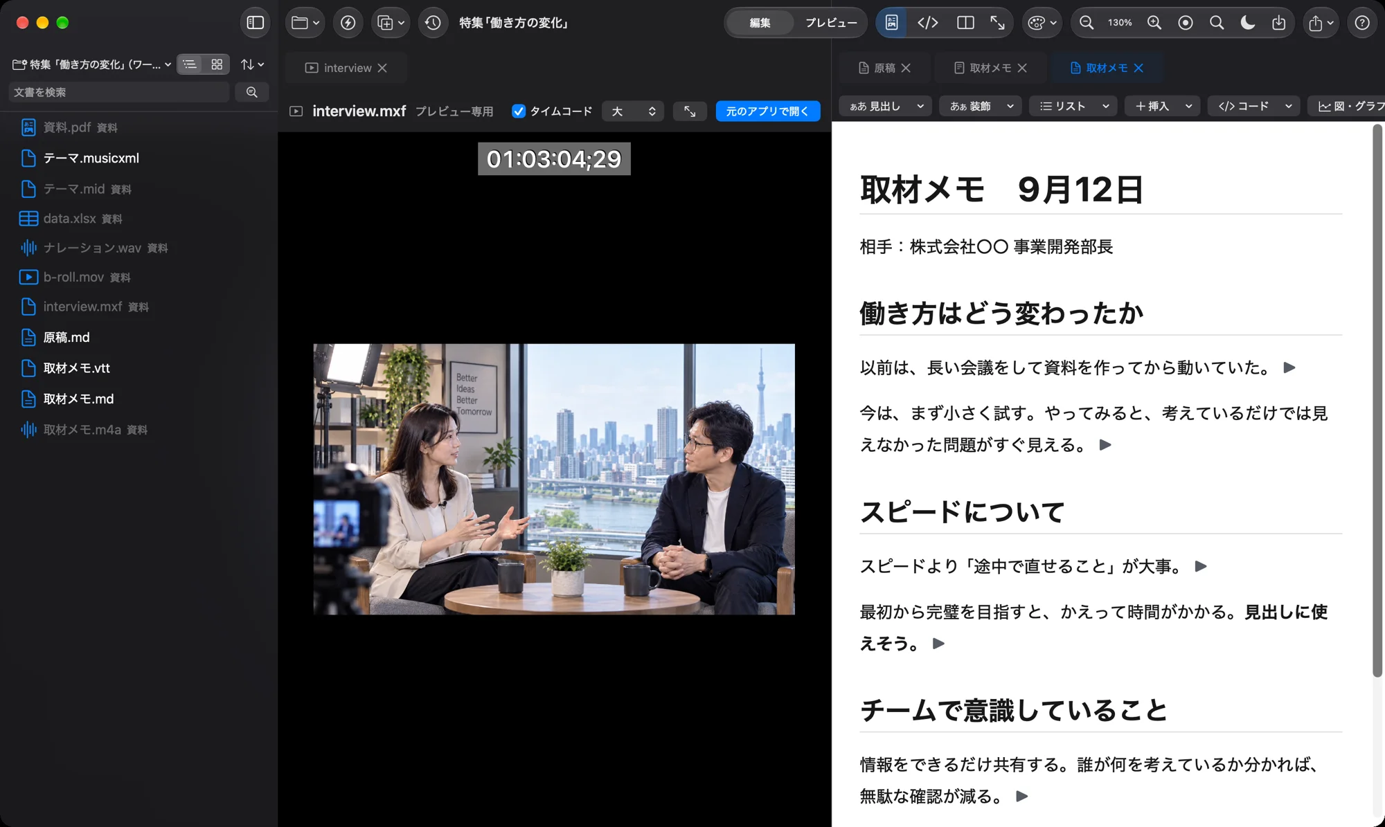Open the theme palette dropdown
1385x827 pixels.
click(x=1042, y=23)
